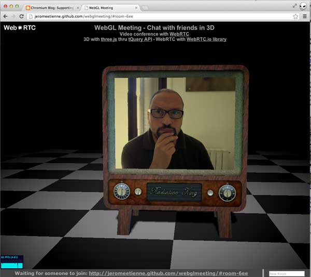
Task: Click the browser back arrow
Action: point(6,17)
